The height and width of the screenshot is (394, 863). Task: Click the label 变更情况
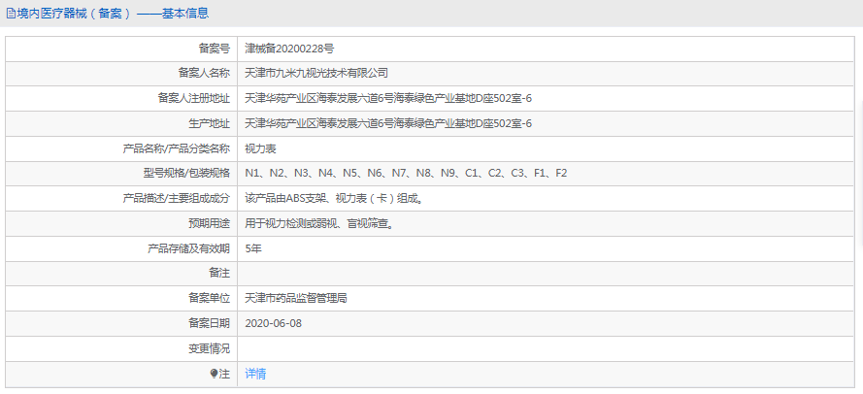point(209,349)
